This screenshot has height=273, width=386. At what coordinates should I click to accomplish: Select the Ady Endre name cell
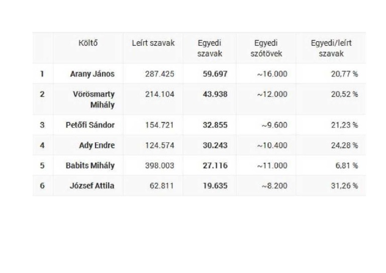[x=97, y=145]
